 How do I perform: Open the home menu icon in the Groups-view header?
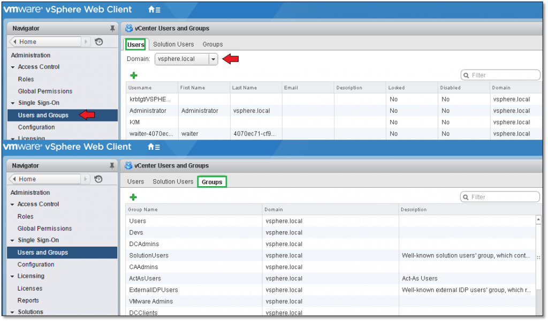pyautogui.click(x=154, y=147)
